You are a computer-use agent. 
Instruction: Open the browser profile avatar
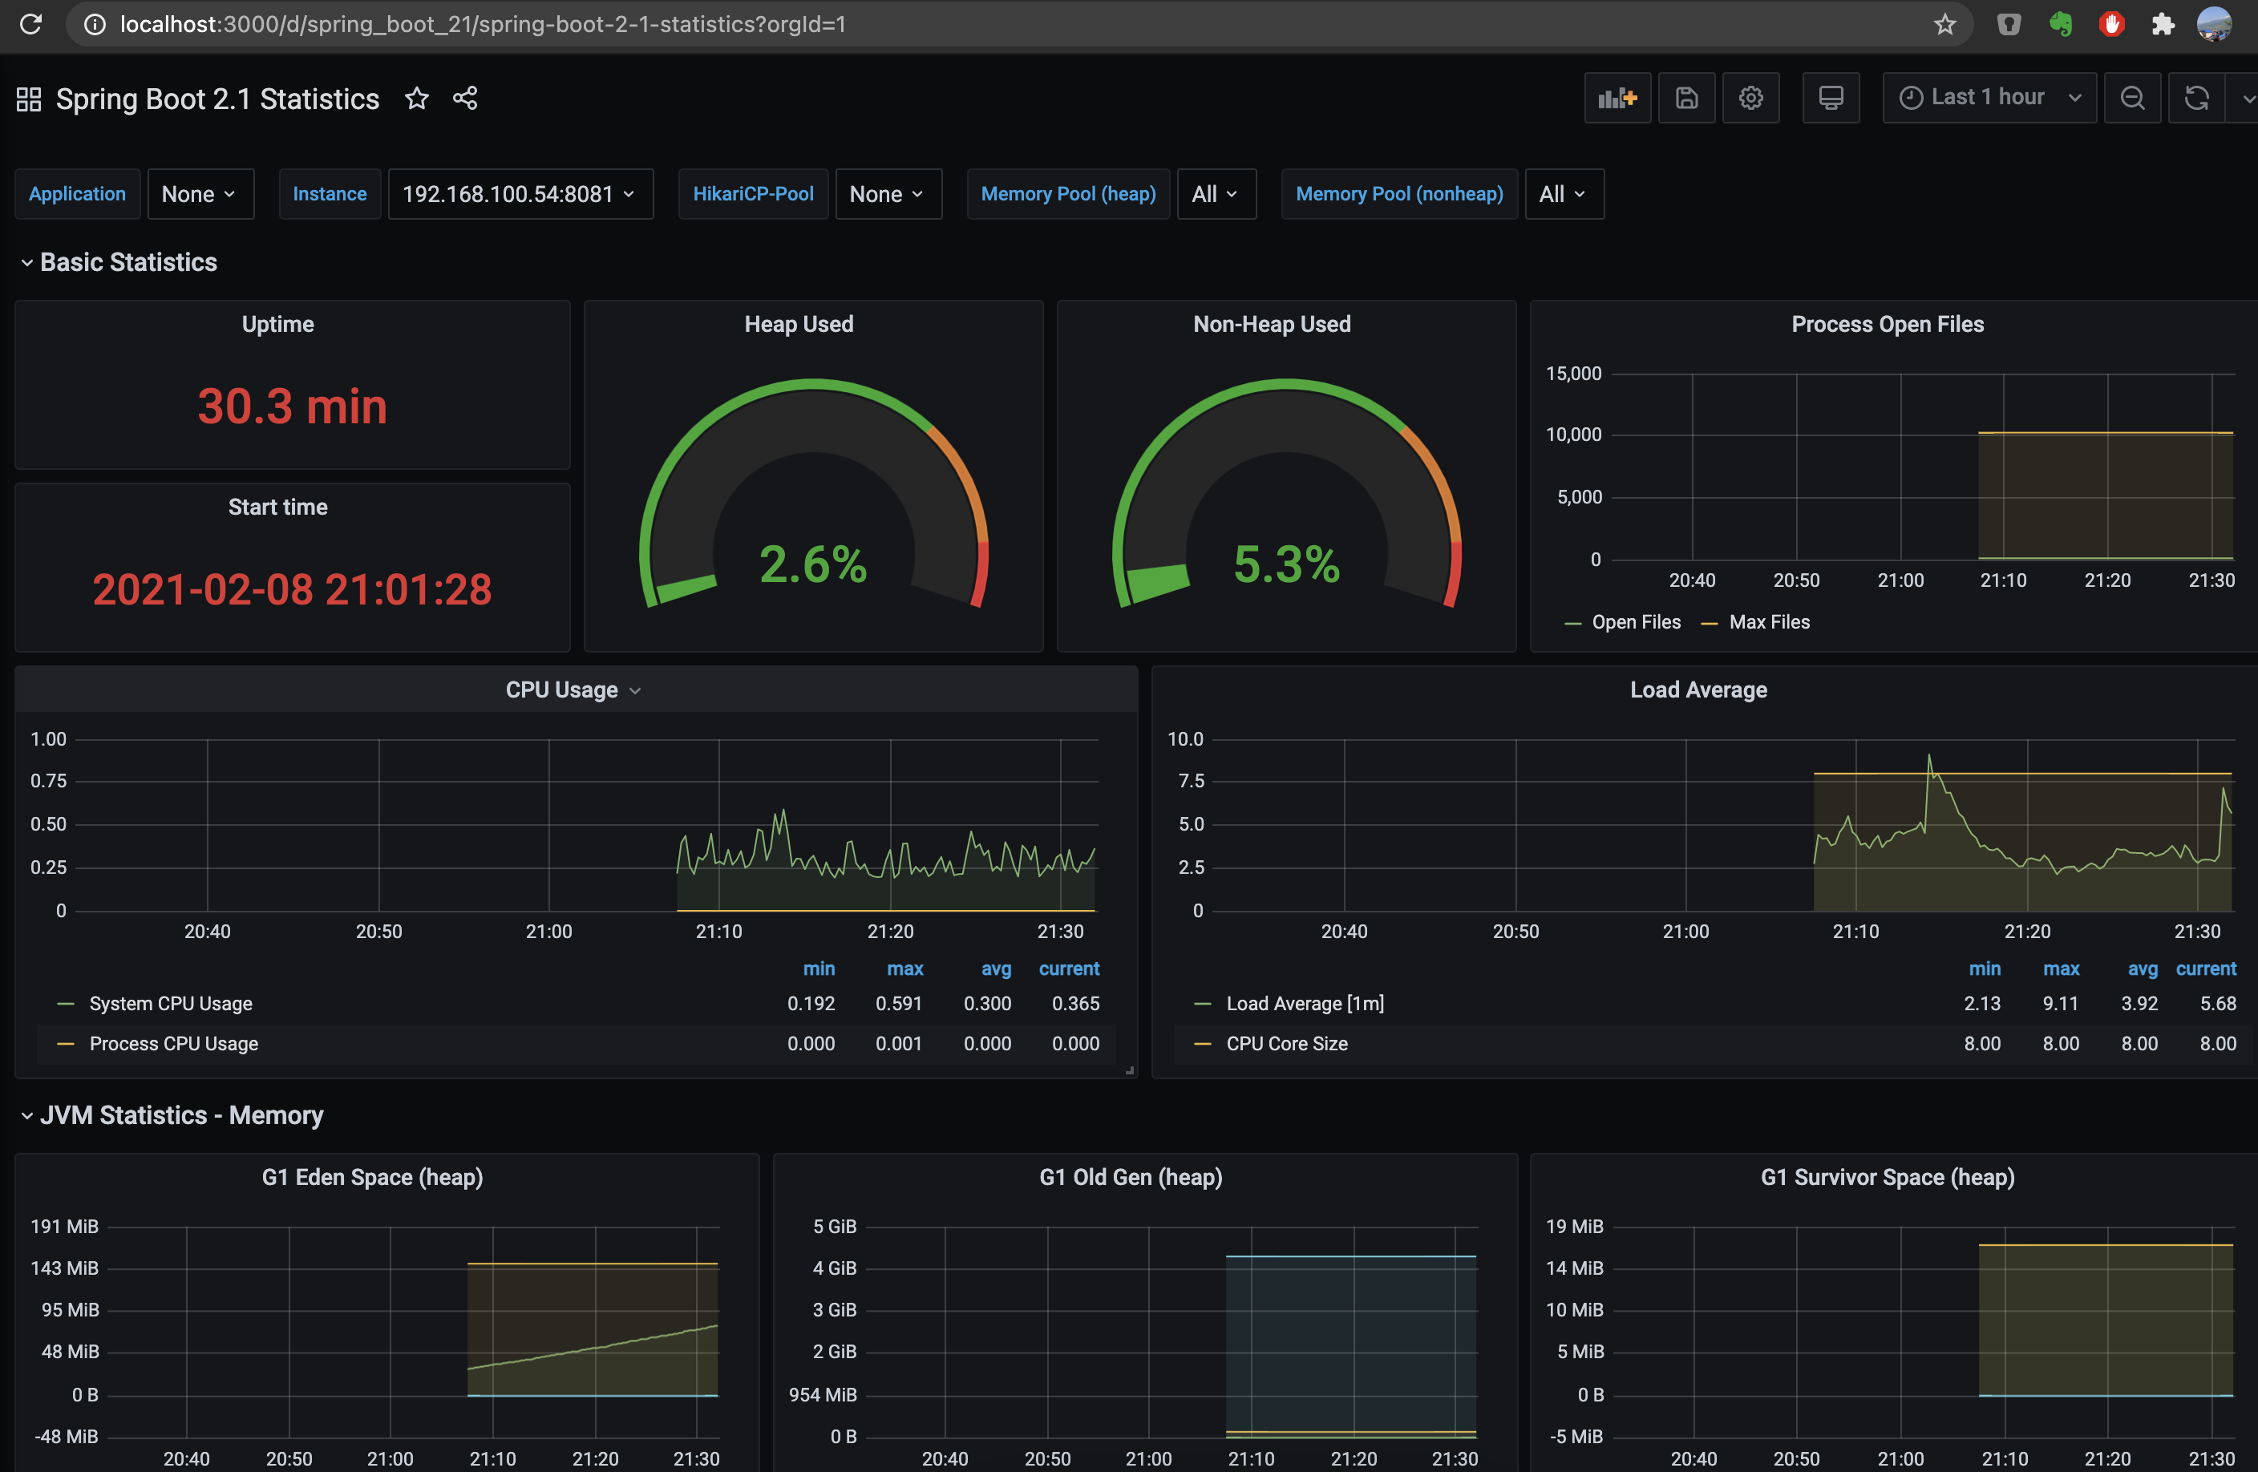(2215, 24)
